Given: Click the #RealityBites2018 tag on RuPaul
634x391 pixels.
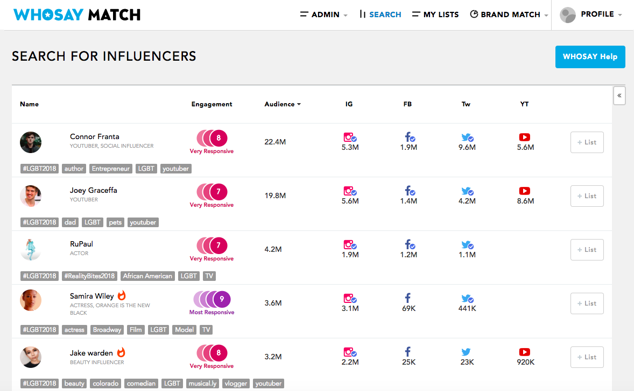Looking at the screenshot, I should 89,276.
